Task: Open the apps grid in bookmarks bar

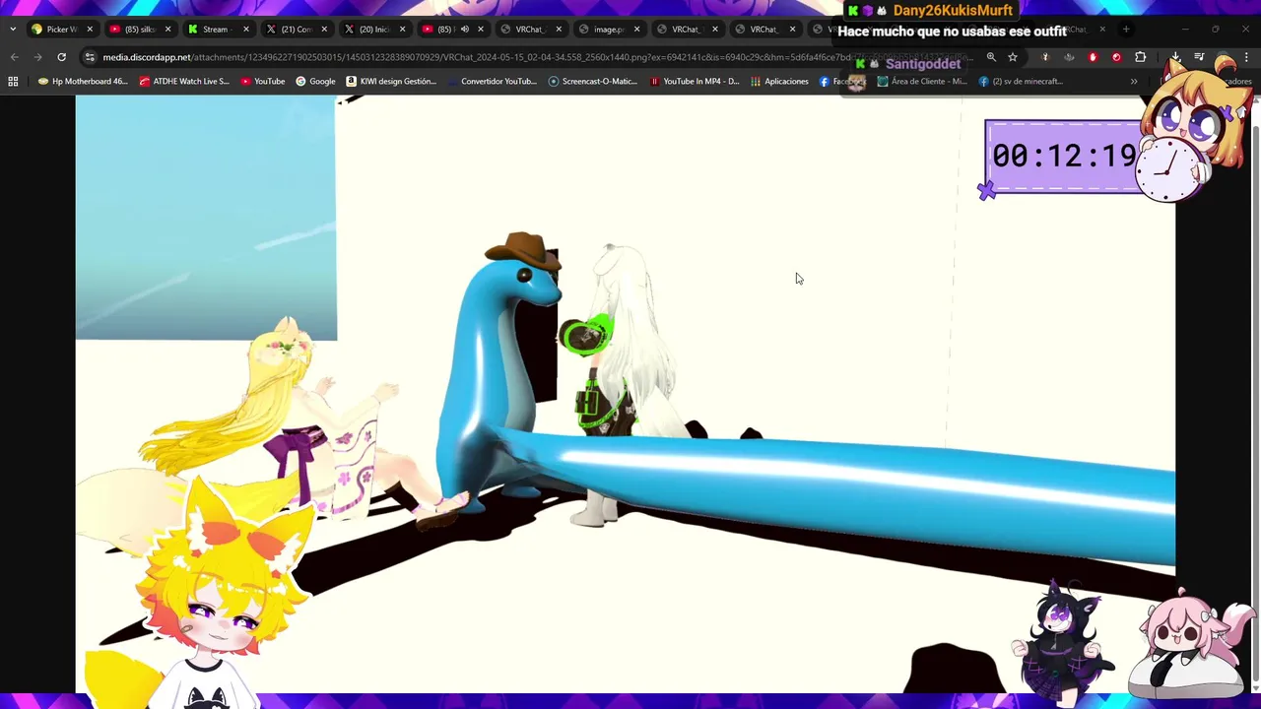Action: [x=13, y=82]
